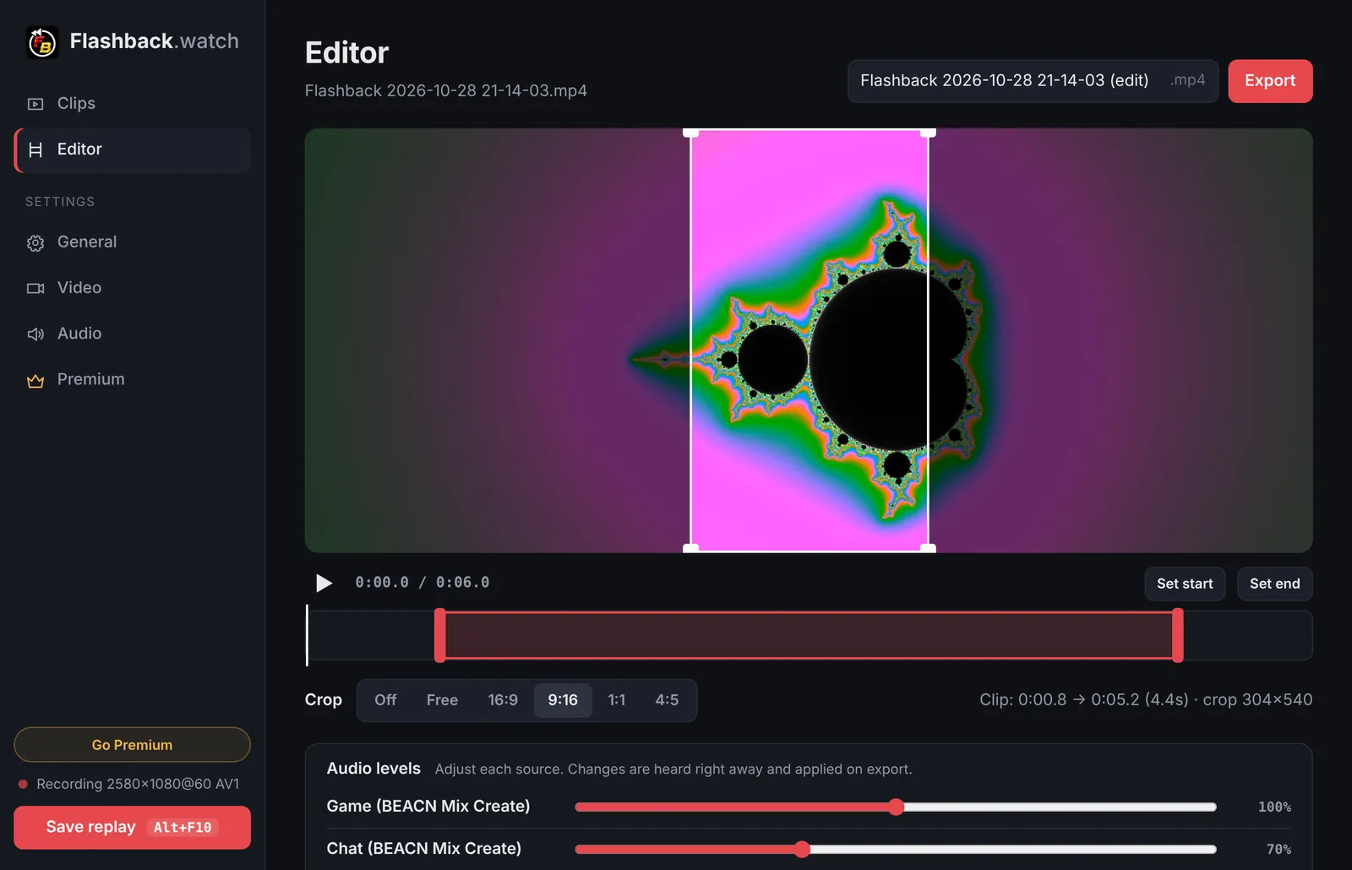Click Set end button

[x=1275, y=584]
